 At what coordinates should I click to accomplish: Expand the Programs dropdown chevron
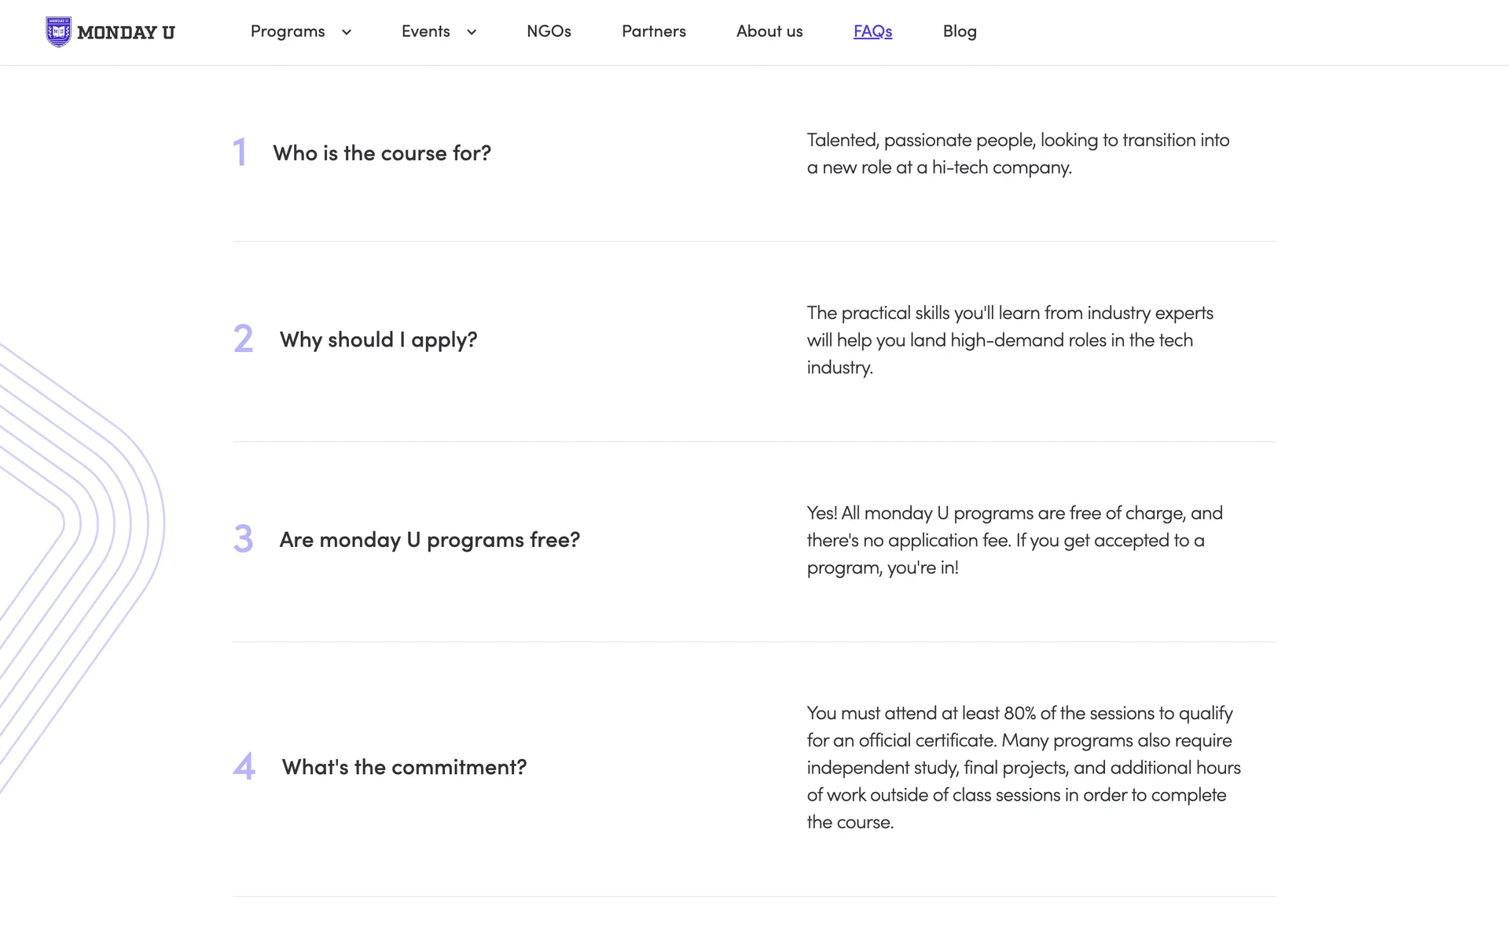(x=347, y=32)
